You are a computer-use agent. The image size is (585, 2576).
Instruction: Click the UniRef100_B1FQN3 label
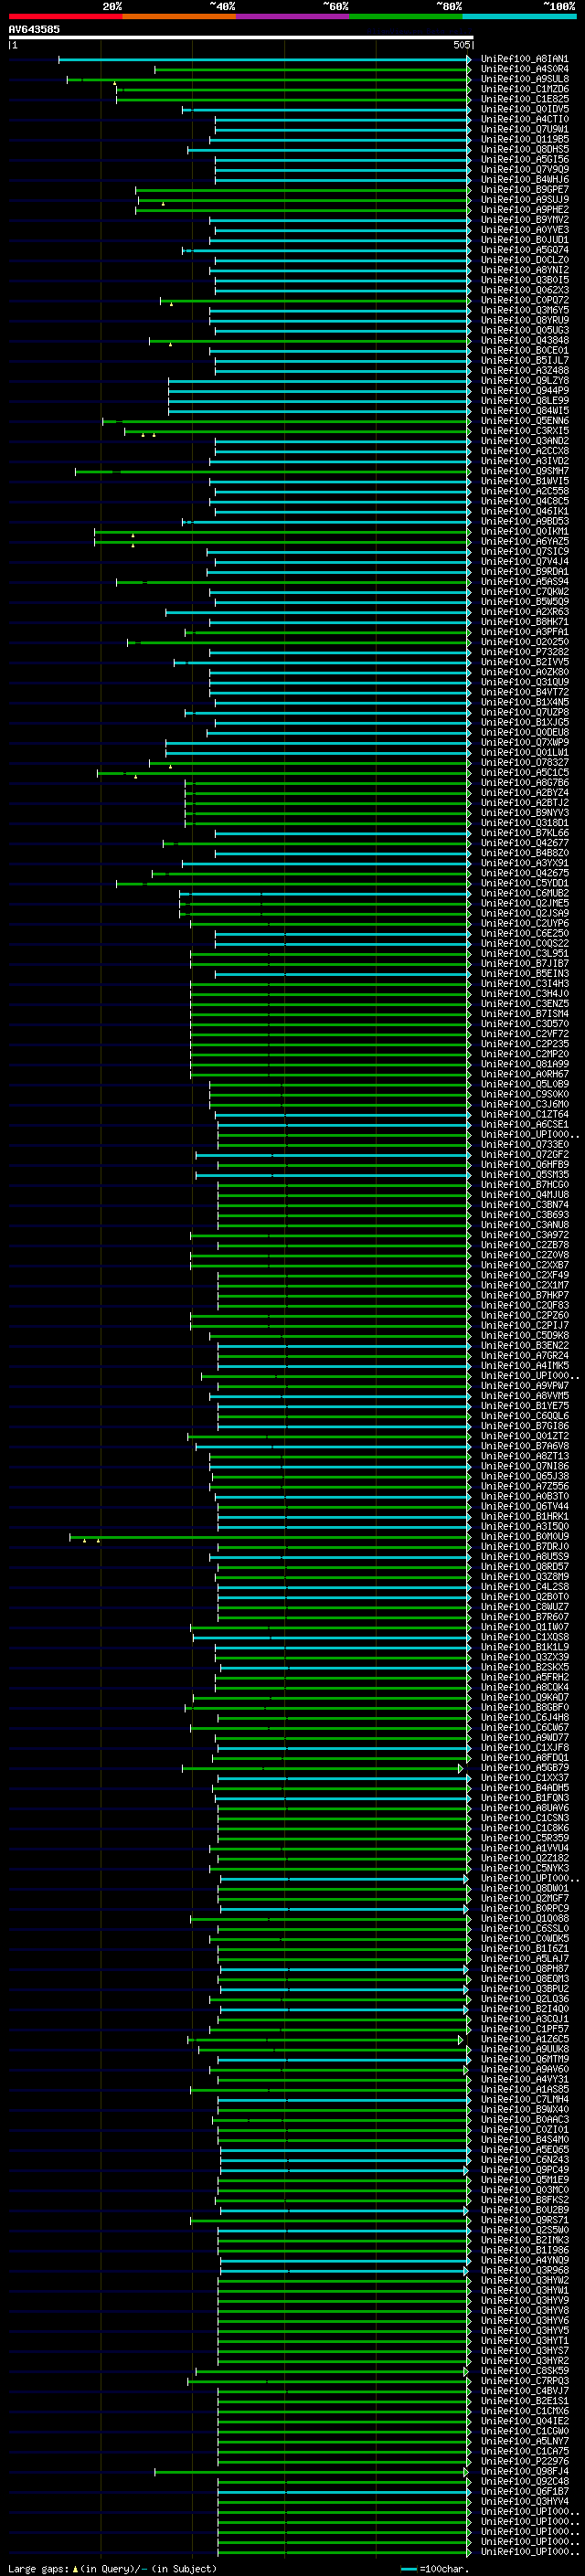coord(525,1798)
